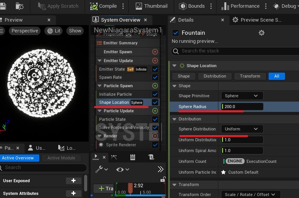Toggle the Shape Location module checkbox
The image size is (299, 198).
click(155, 102)
